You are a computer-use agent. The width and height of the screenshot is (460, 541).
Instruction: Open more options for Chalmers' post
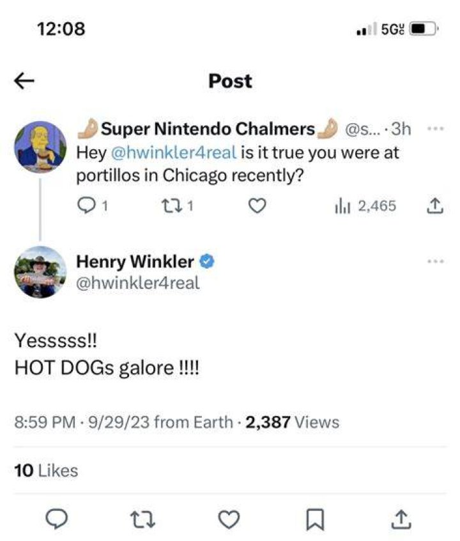pyautogui.click(x=436, y=129)
